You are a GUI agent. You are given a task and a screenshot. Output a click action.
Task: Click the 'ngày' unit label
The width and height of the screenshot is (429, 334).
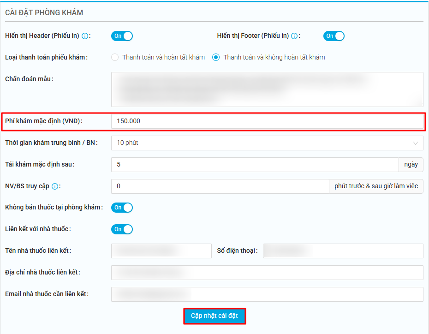click(411, 165)
